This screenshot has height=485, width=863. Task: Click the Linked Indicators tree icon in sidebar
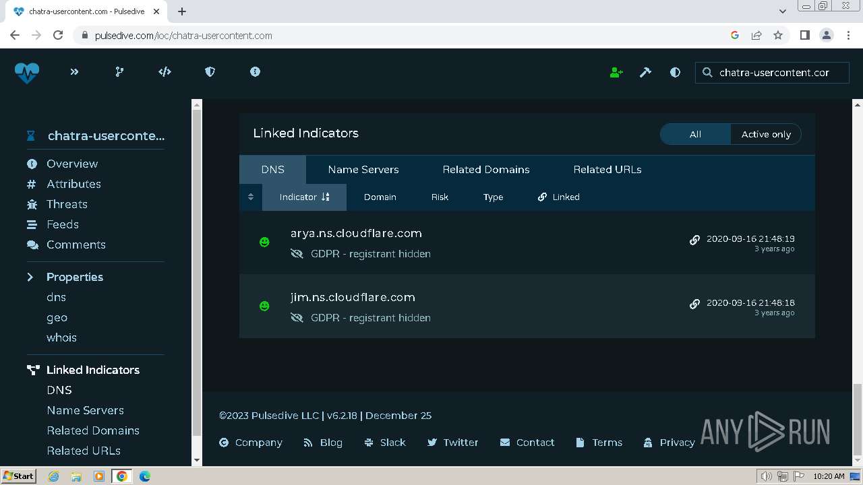(33, 370)
